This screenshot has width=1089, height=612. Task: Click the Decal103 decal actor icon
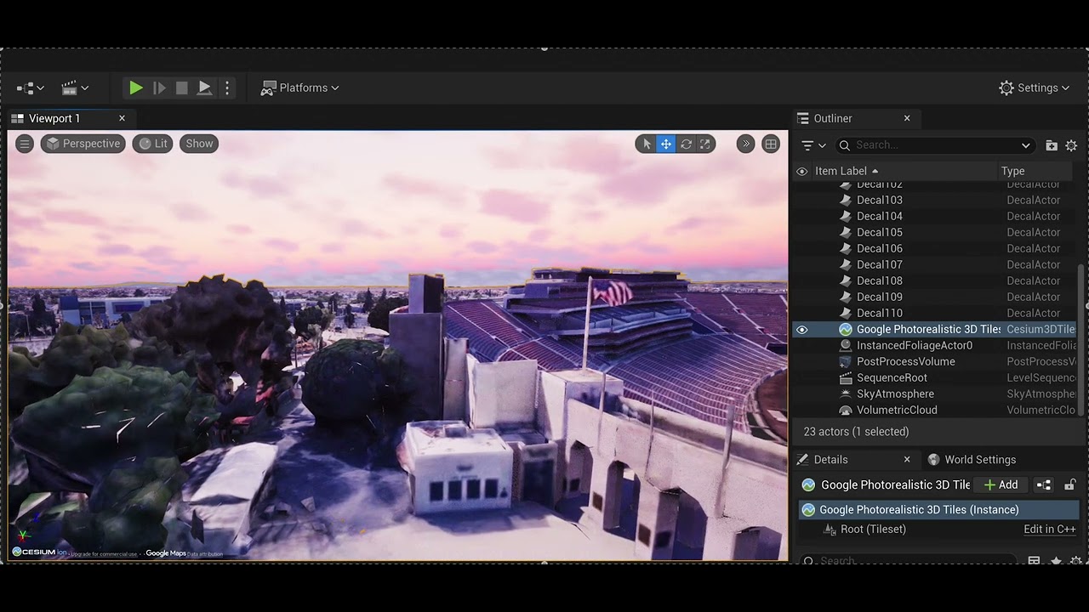coord(845,200)
